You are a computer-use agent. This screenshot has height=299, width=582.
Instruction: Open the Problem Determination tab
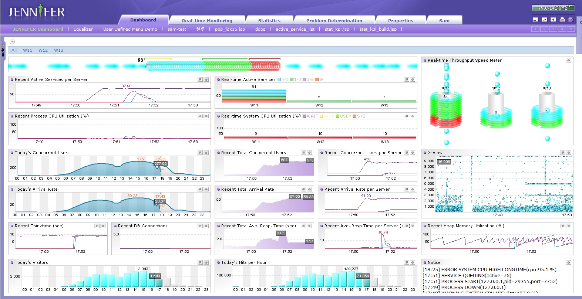[x=334, y=21]
